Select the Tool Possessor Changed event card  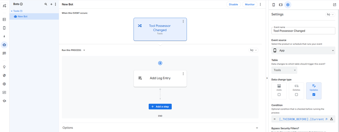point(160,29)
